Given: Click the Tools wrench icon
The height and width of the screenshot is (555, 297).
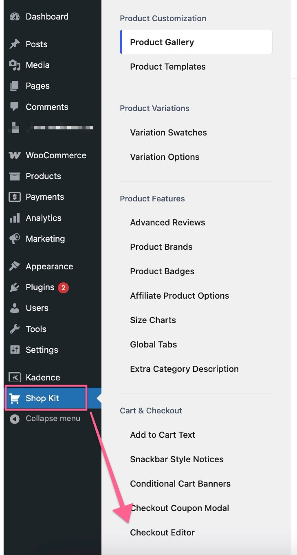Looking at the screenshot, I should (x=15, y=329).
